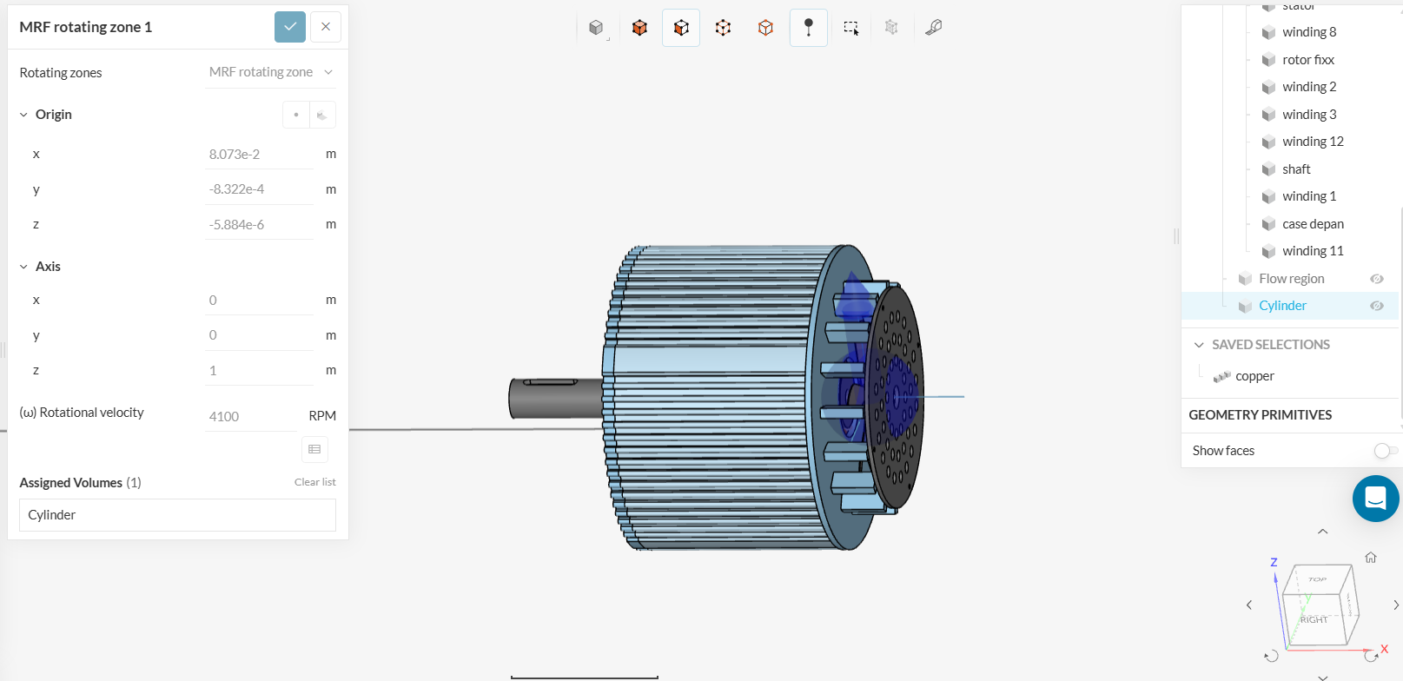Toggle the pin selection tool
This screenshot has width=1403, height=681.
tap(809, 28)
